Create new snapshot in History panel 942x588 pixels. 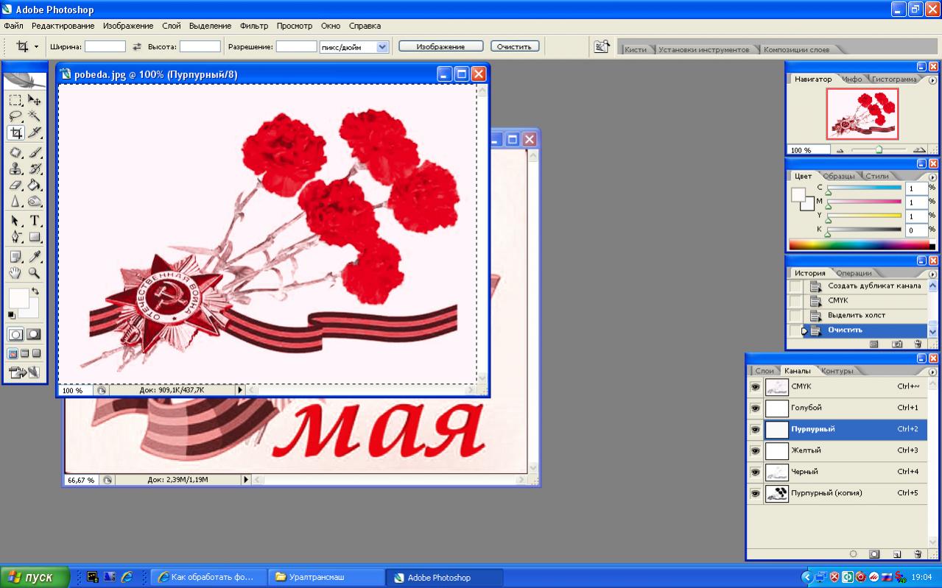click(x=896, y=344)
